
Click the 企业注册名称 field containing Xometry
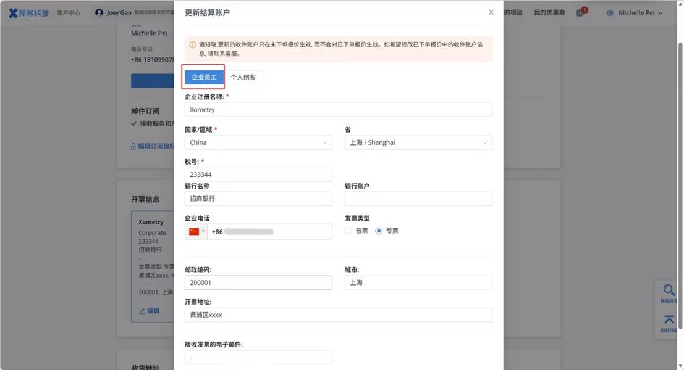[x=338, y=110]
